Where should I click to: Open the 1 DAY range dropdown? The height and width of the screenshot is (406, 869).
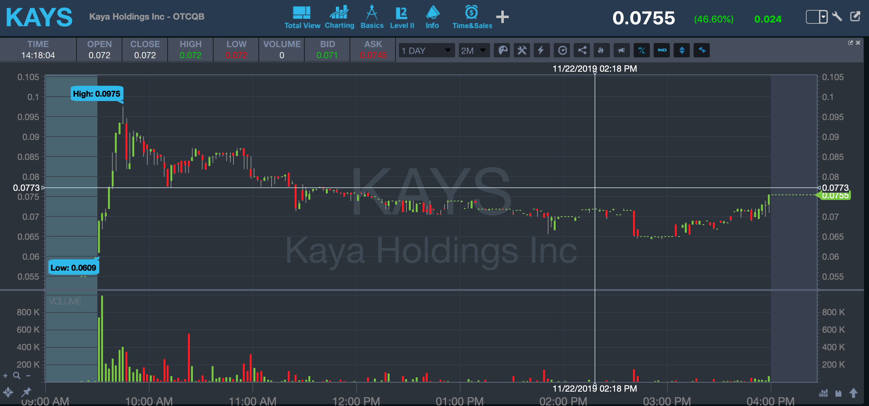click(426, 51)
